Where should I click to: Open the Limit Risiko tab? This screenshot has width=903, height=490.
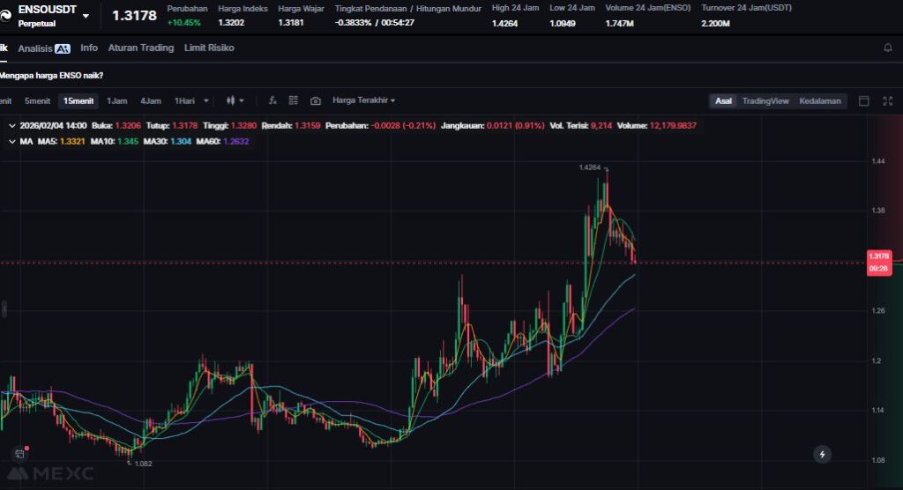(x=209, y=48)
